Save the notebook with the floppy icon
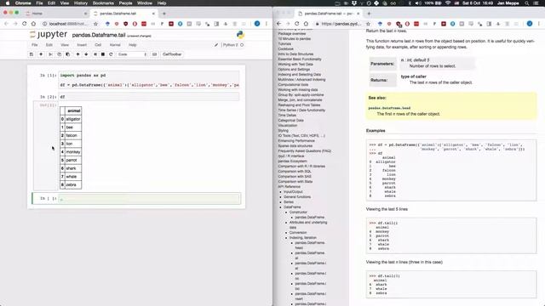This screenshot has height=306, width=545. click(32, 54)
